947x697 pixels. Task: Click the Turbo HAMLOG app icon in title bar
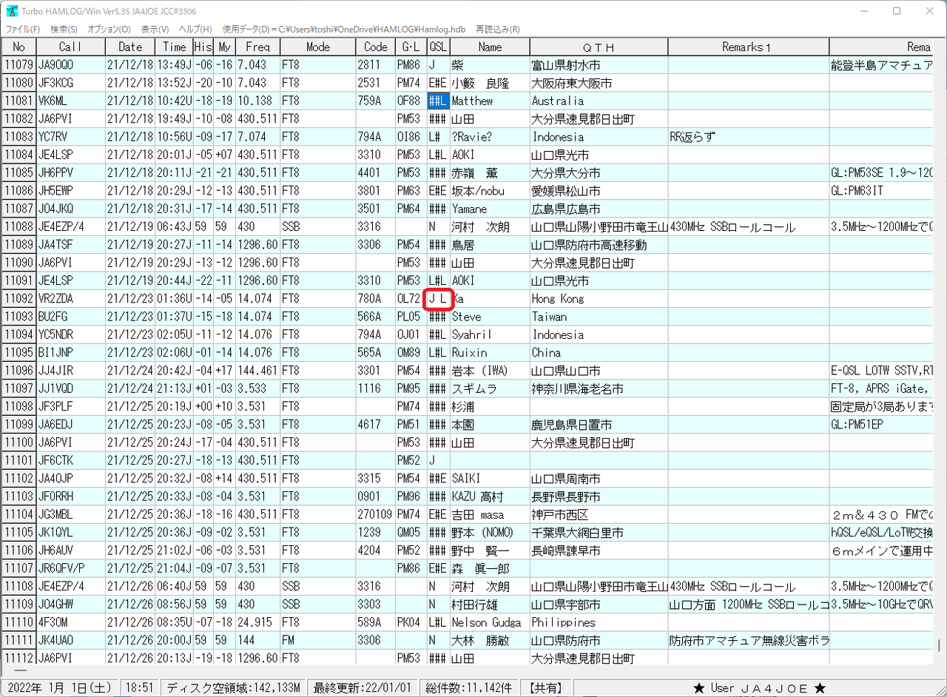12,11
